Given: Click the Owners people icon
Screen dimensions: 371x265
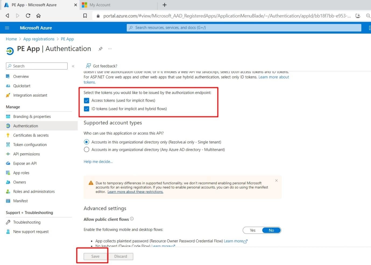Looking at the screenshot, I should 8,182.
